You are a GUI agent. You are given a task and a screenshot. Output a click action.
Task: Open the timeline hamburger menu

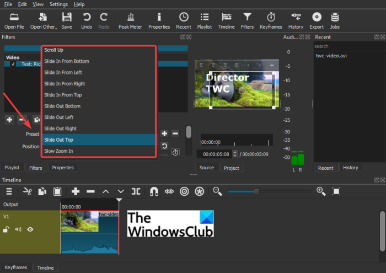point(9,191)
